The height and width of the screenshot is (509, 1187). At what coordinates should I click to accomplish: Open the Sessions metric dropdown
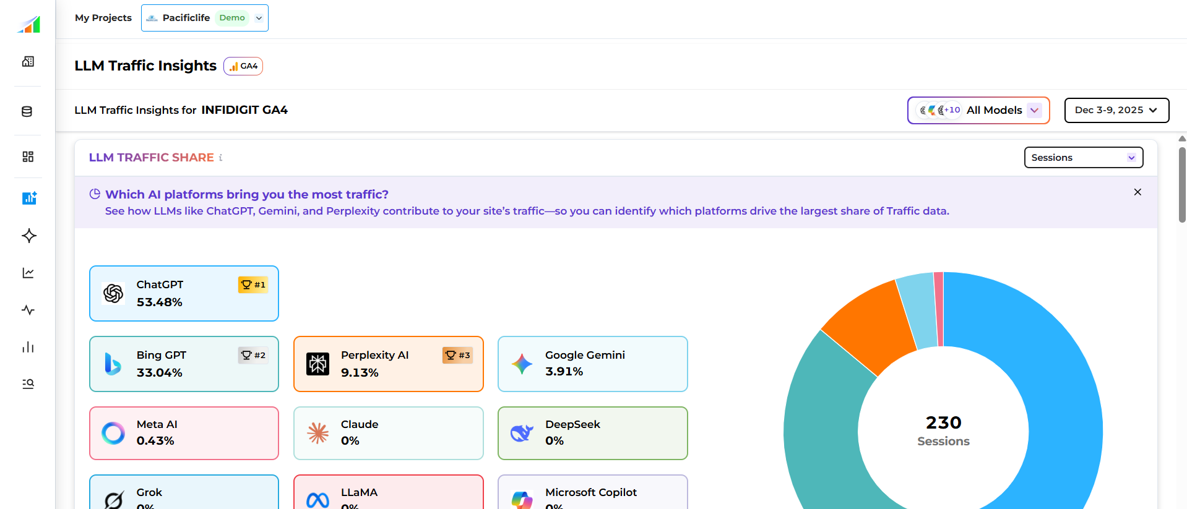(x=1084, y=158)
